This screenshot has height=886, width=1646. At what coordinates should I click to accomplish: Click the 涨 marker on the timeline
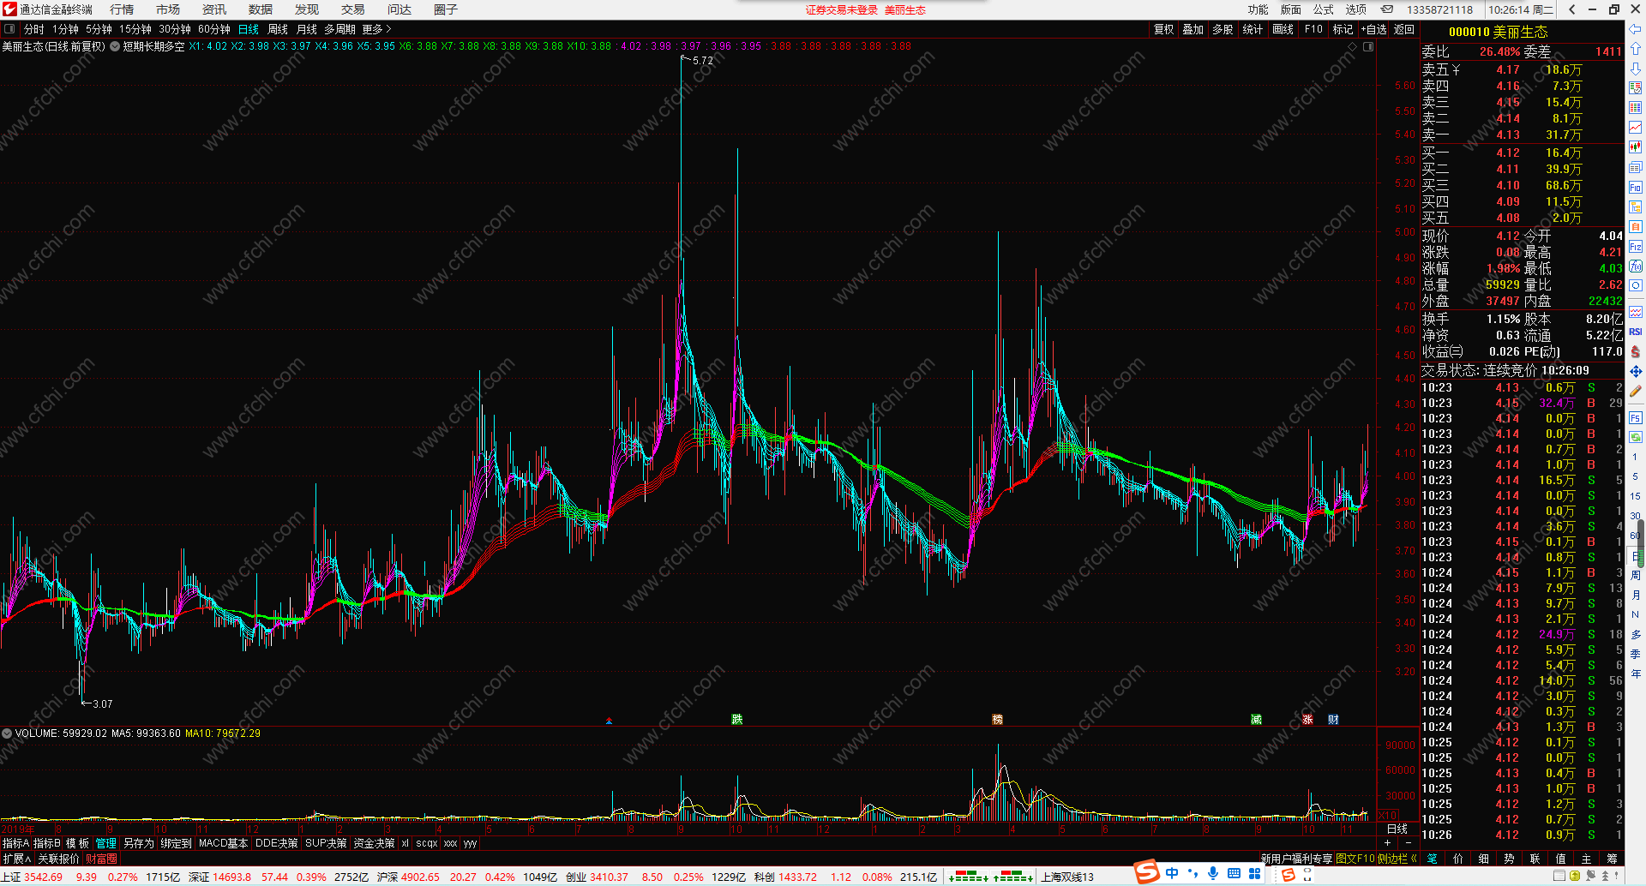[1307, 720]
